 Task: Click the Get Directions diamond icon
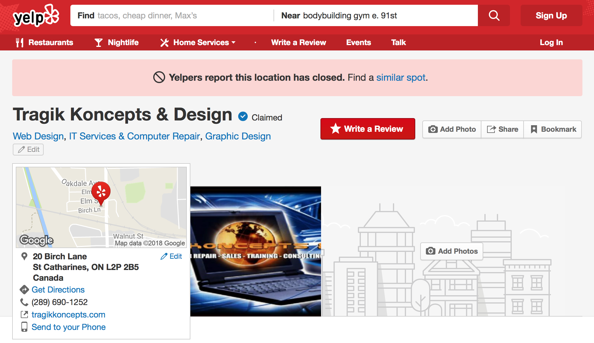coord(24,289)
